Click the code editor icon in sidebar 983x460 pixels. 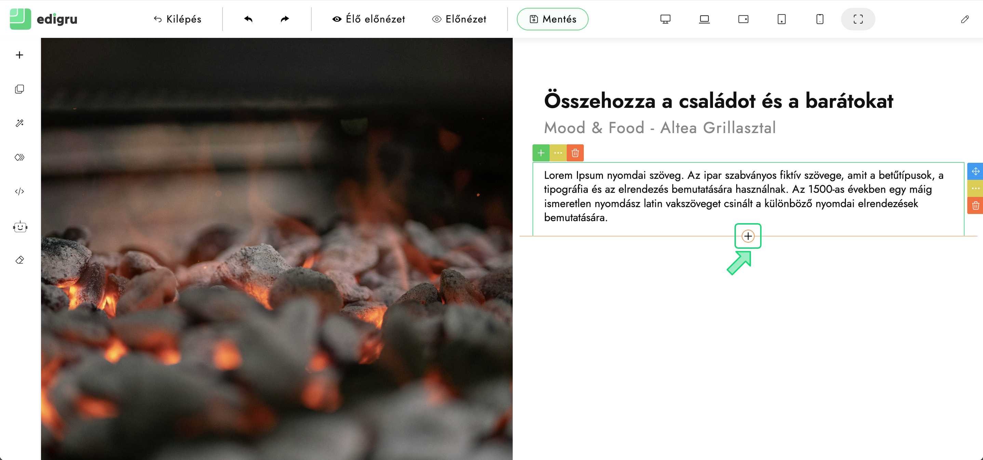point(19,191)
